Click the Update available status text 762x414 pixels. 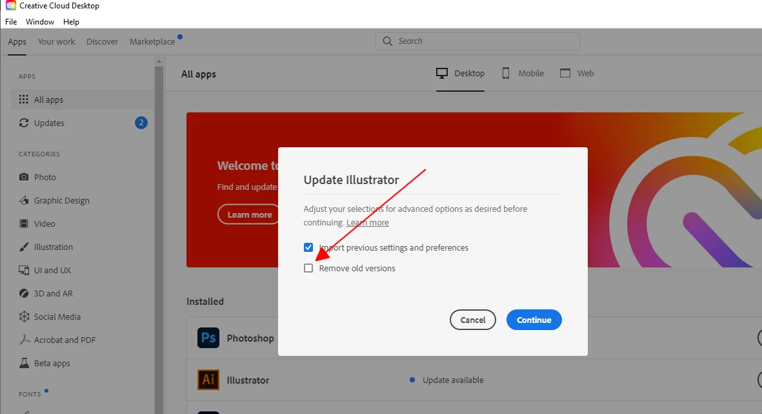(x=453, y=380)
